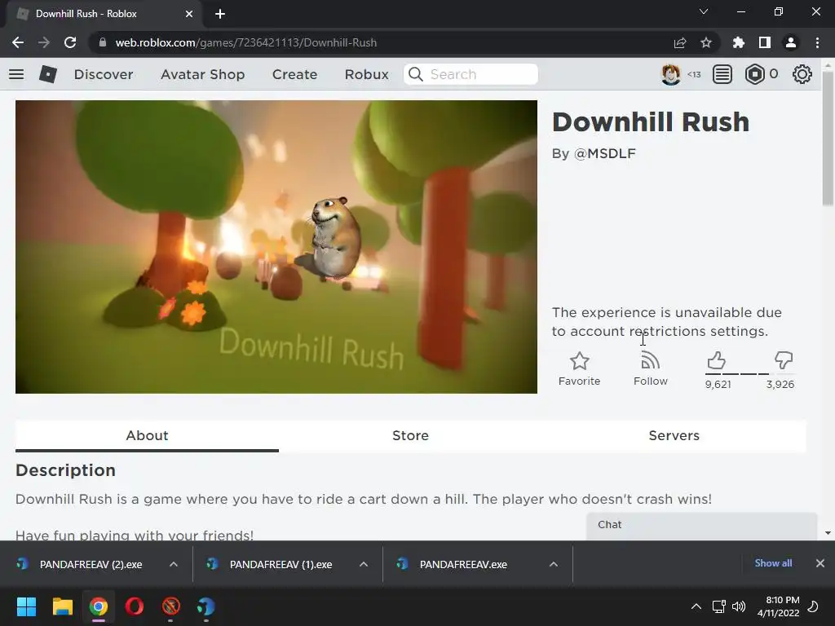Open the network tray icon
This screenshot has height=626, width=835.
[x=719, y=606]
